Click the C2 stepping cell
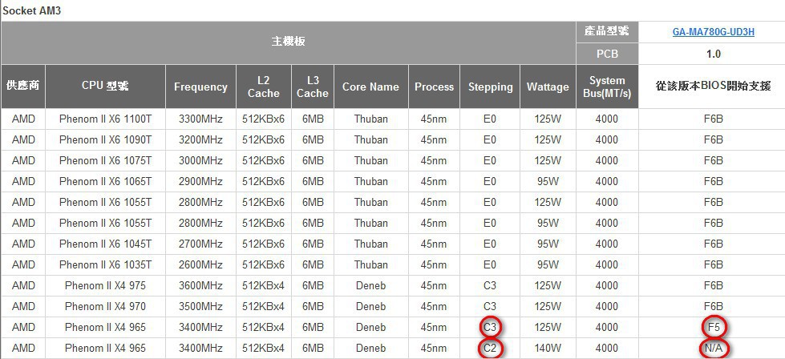The width and height of the screenshot is (785, 359). (x=490, y=348)
